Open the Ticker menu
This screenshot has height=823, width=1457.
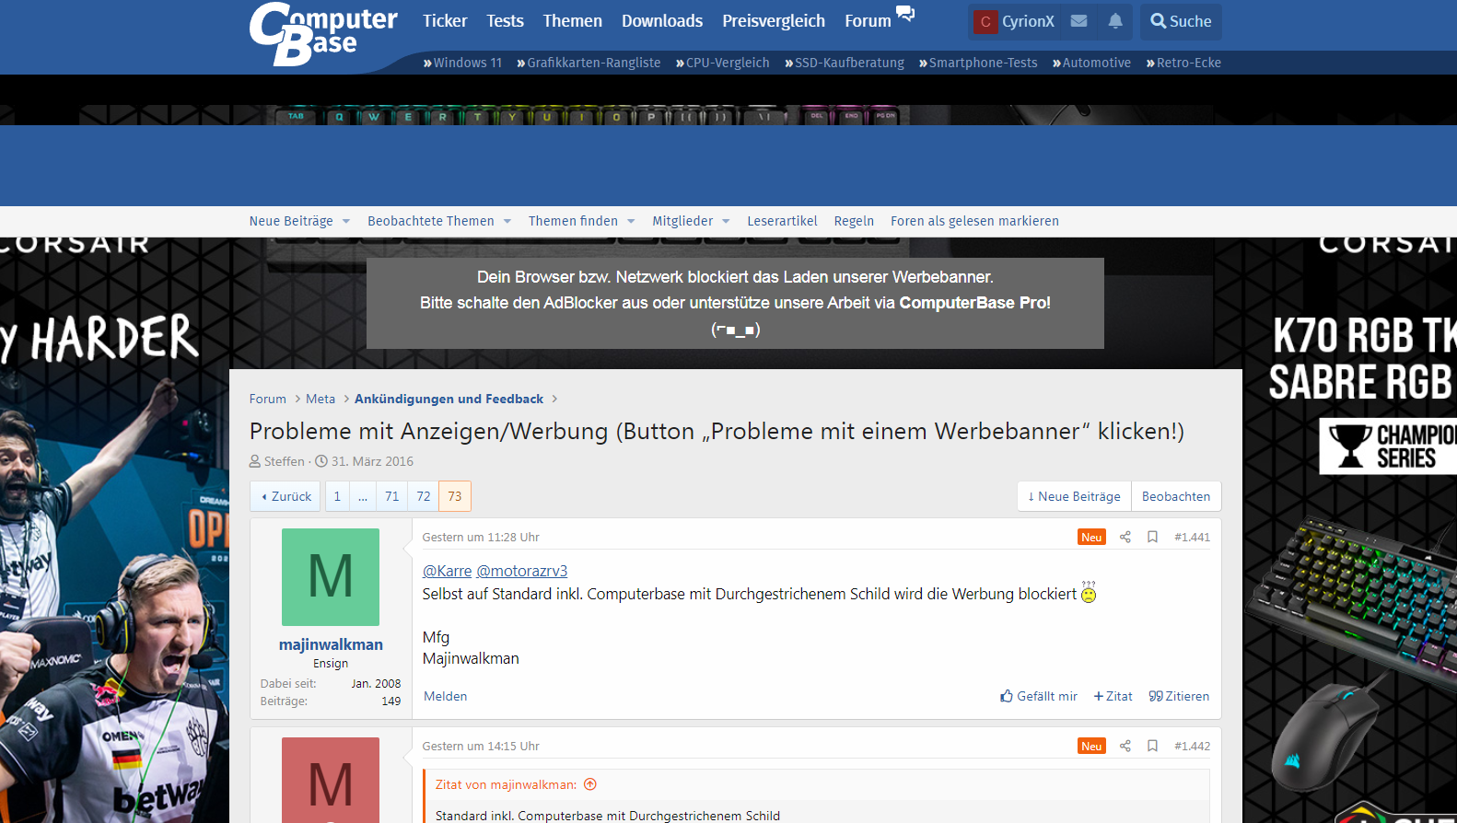pos(445,20)
